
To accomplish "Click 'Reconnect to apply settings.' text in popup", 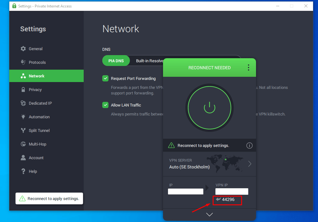I will click(203, 146).
